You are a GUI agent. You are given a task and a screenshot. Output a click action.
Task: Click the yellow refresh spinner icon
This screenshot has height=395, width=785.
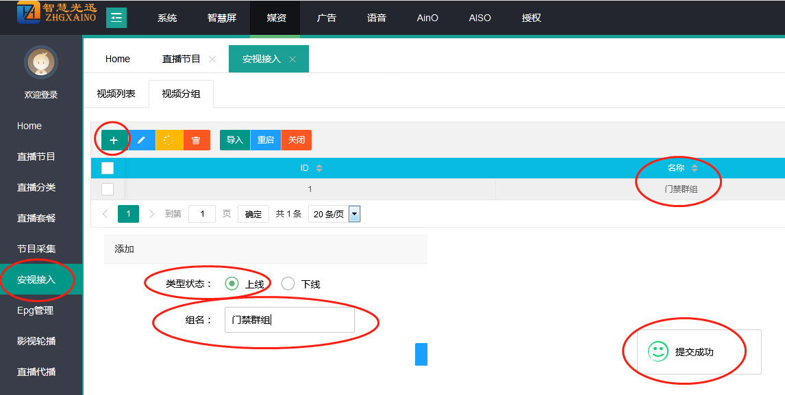[169, 140]
